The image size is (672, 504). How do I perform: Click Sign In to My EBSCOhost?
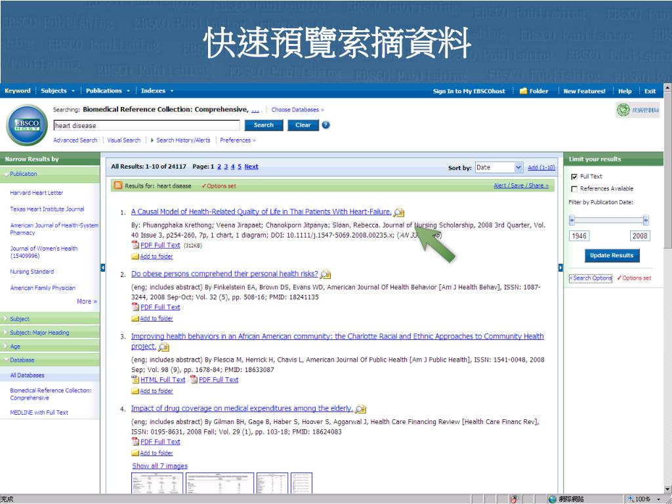[469, 91]
